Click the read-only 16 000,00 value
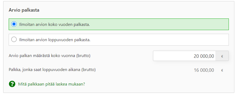Screen dimensions: 237x95 pyautogui.click(x=204, y=70)
